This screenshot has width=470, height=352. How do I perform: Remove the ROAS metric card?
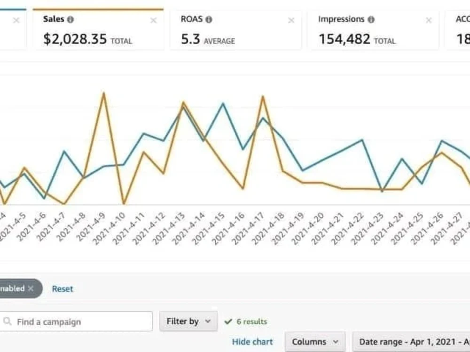tap(291, 20)
